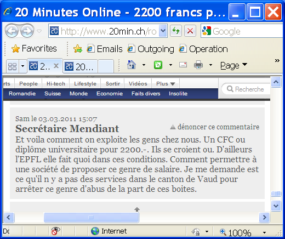This screenshot has width=285, height=239.
Task: Click the Back navigation arrow
Action: (x=12, y=31)
